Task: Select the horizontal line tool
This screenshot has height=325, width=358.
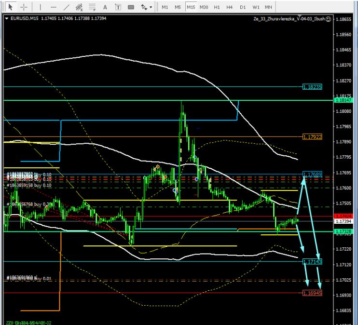Action: 54,7
